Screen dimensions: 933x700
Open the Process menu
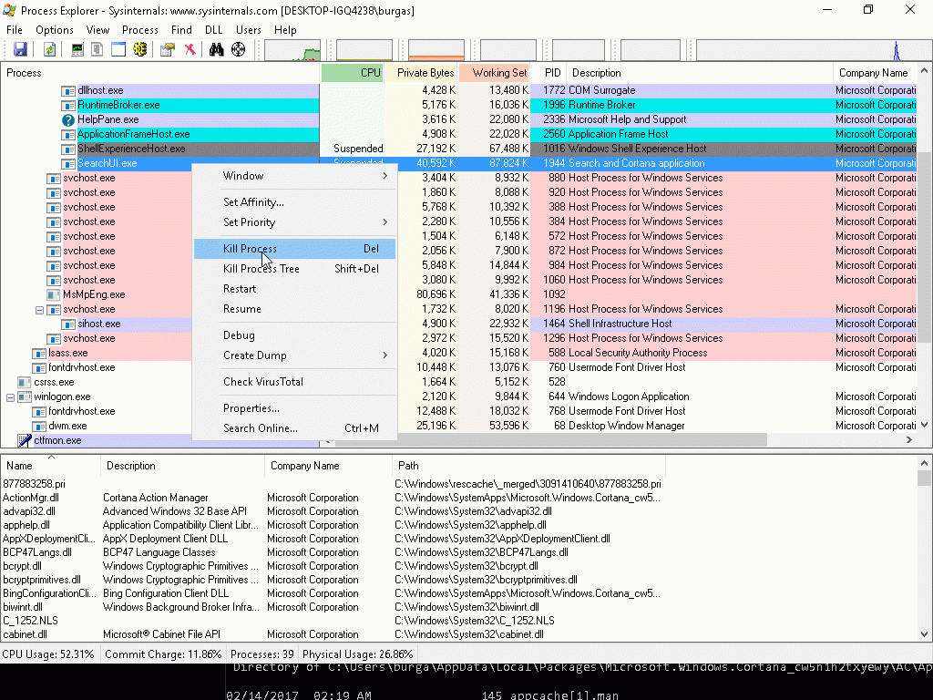click(139, 30)
